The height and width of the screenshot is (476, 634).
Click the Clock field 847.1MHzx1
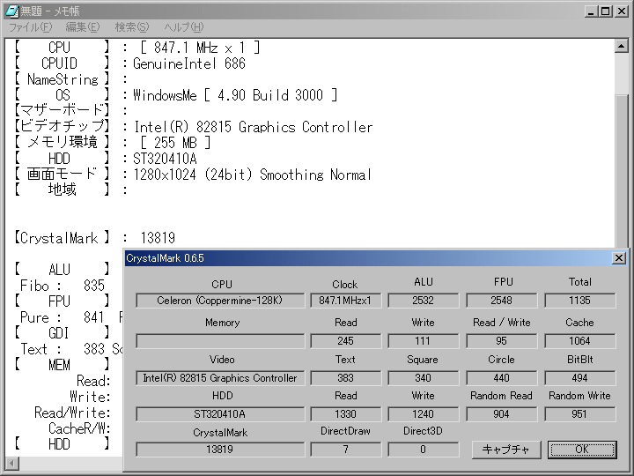pyautogui.click(x=345, y=301)
